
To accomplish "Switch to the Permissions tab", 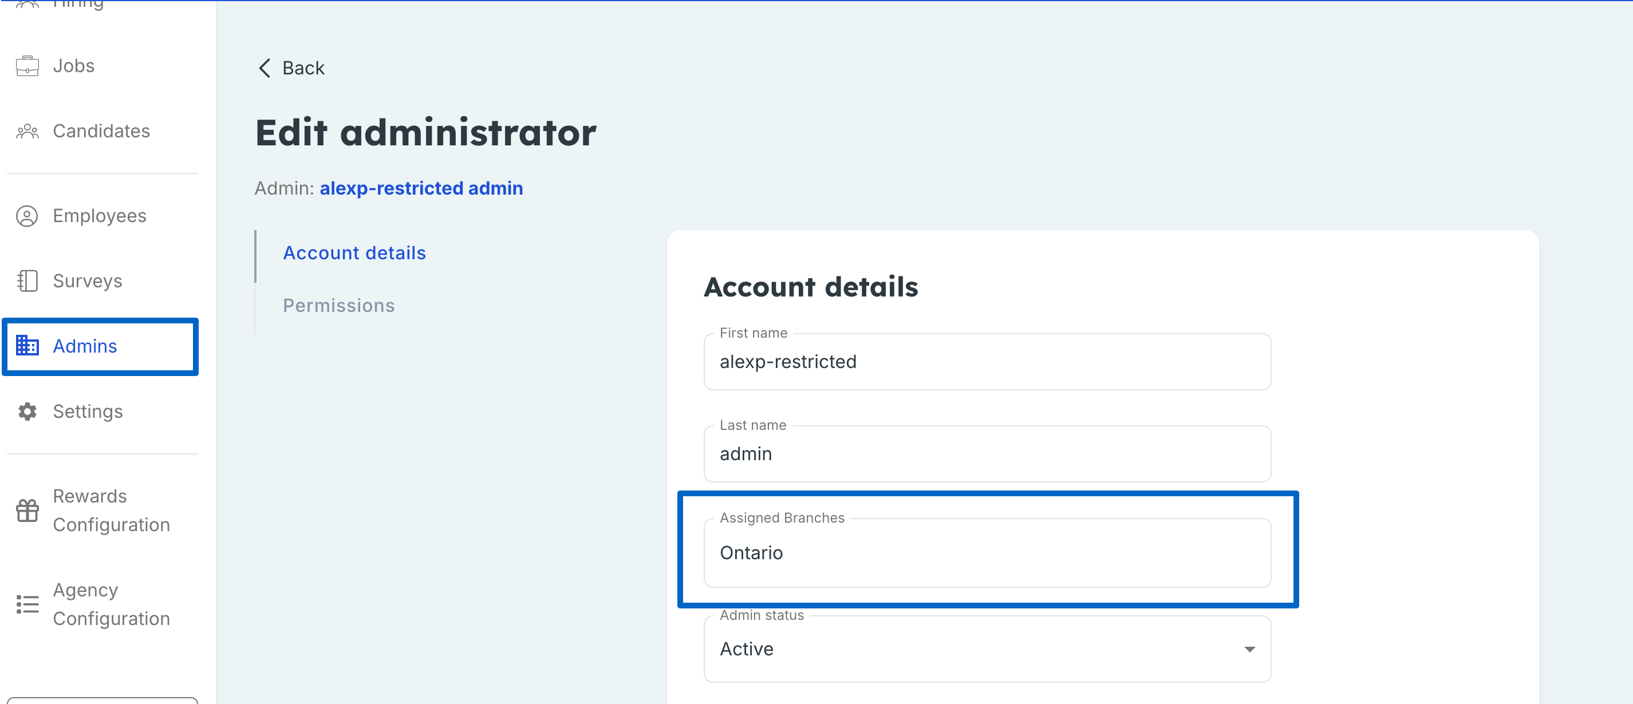I will click(338, 306).
